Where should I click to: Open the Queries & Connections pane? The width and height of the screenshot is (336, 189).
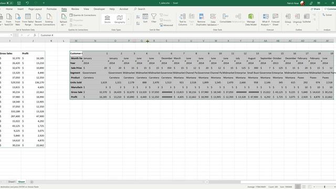[83, 15]
